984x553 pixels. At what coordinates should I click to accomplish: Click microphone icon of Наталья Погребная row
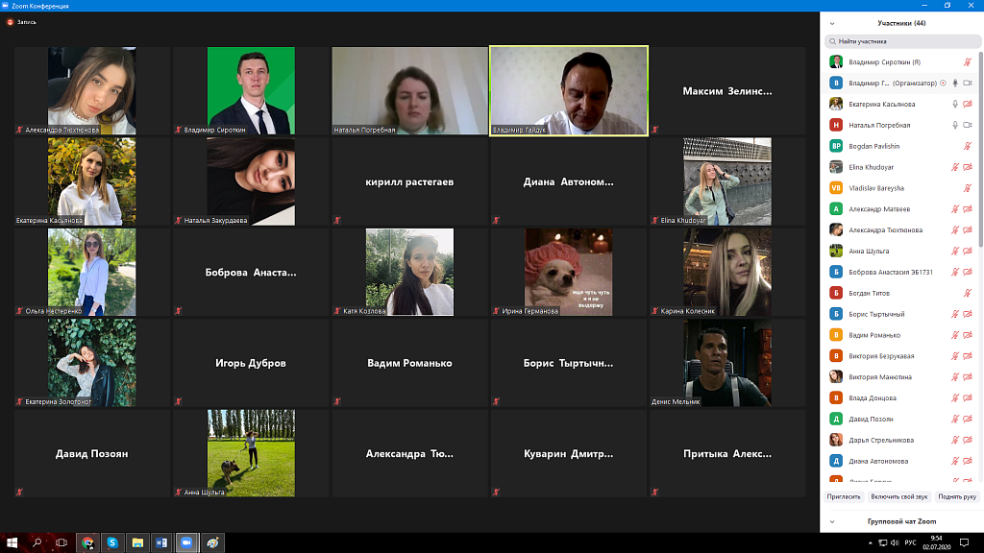click(955, 125)
